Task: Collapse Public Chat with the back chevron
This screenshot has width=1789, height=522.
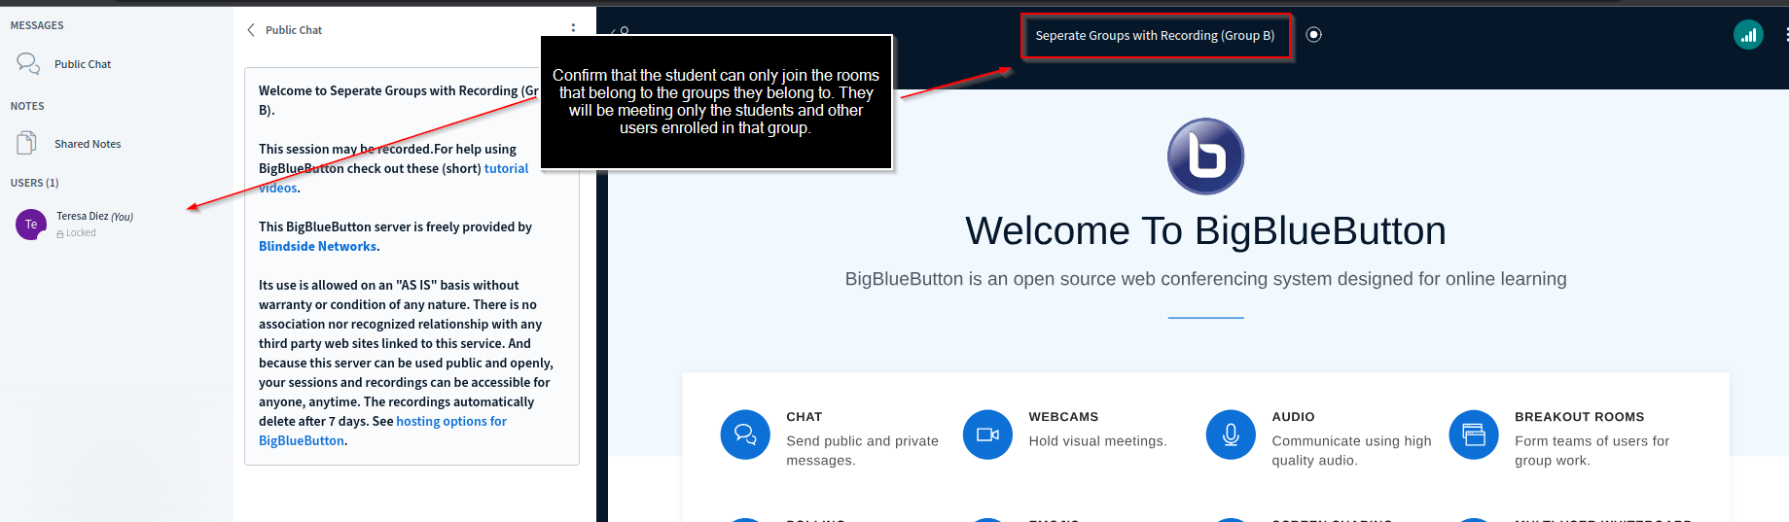Action: [x=251, y=30]
